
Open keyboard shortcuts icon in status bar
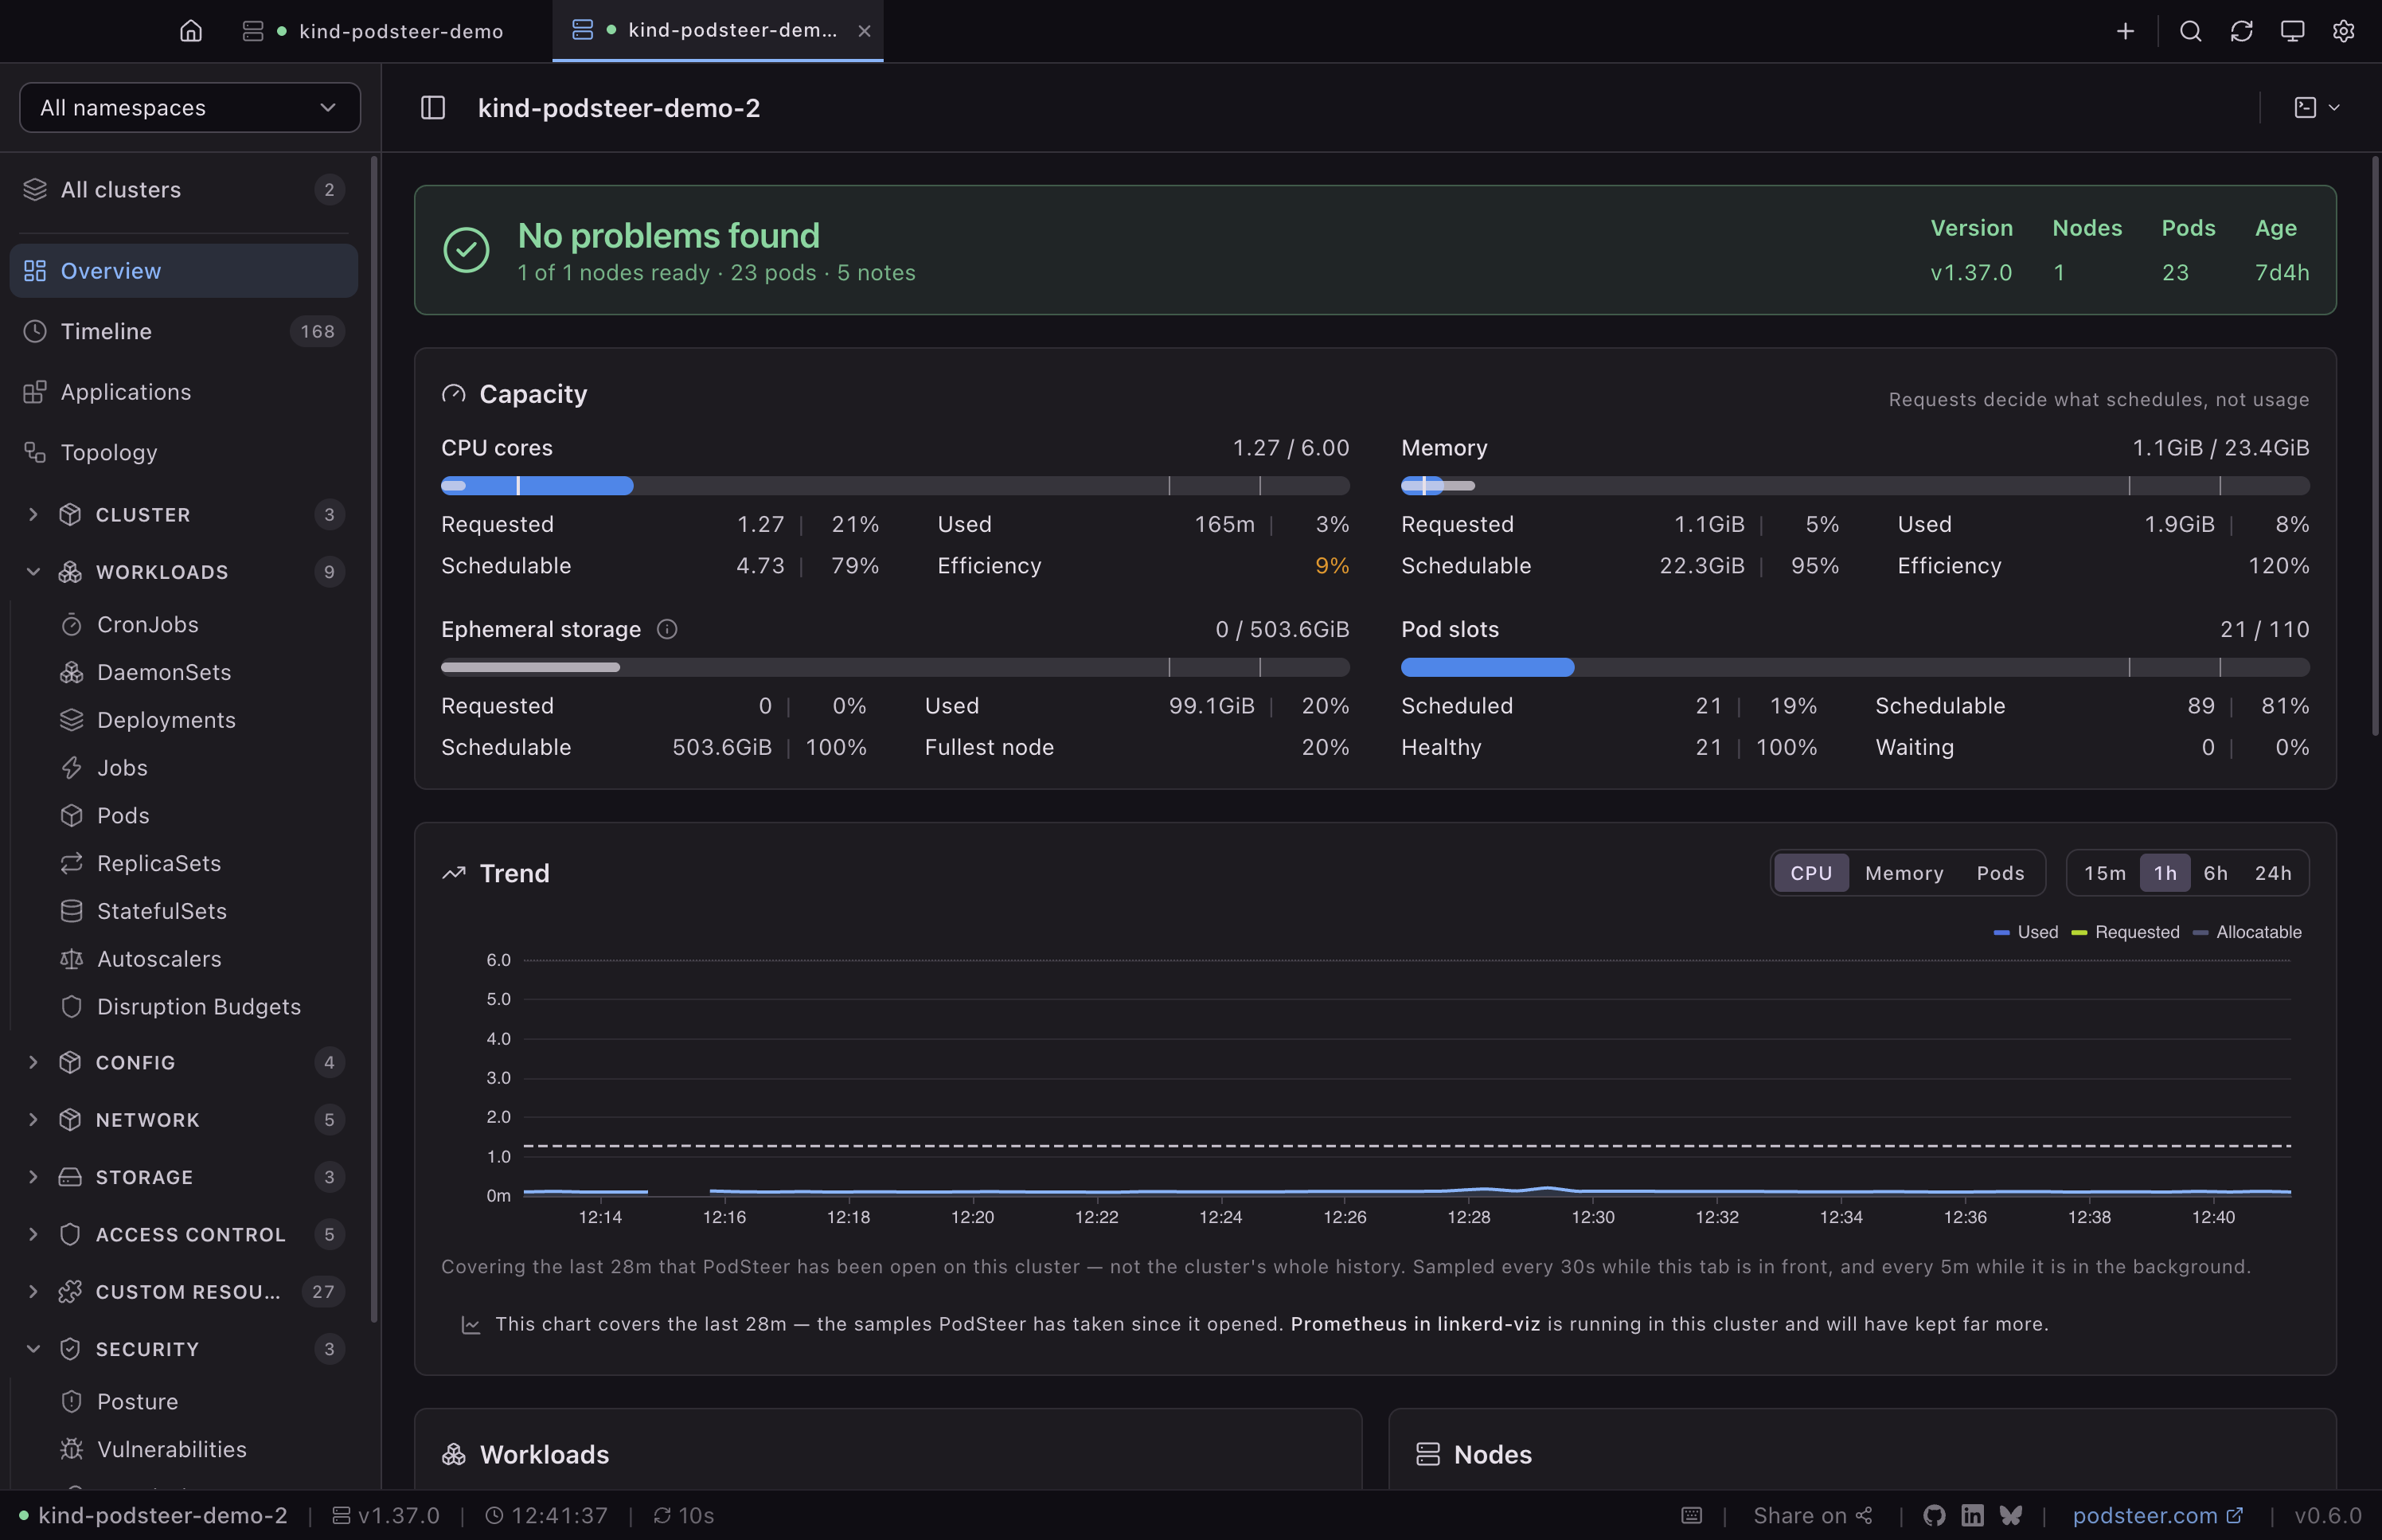coord(1691,1515)
